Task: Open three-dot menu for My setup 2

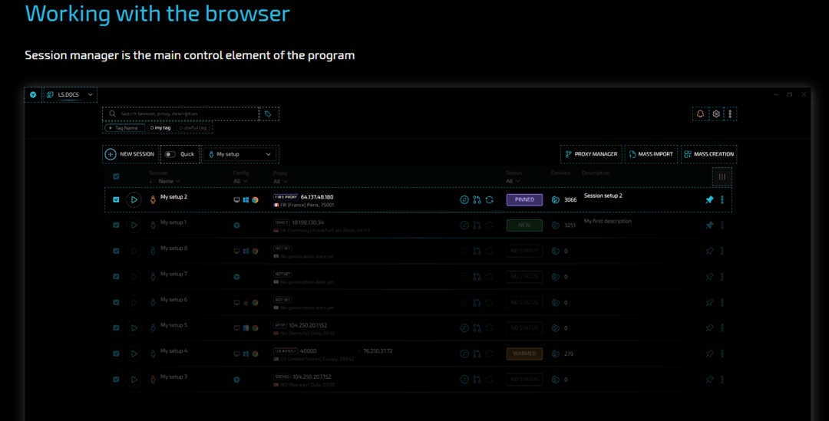Action: 722,199
